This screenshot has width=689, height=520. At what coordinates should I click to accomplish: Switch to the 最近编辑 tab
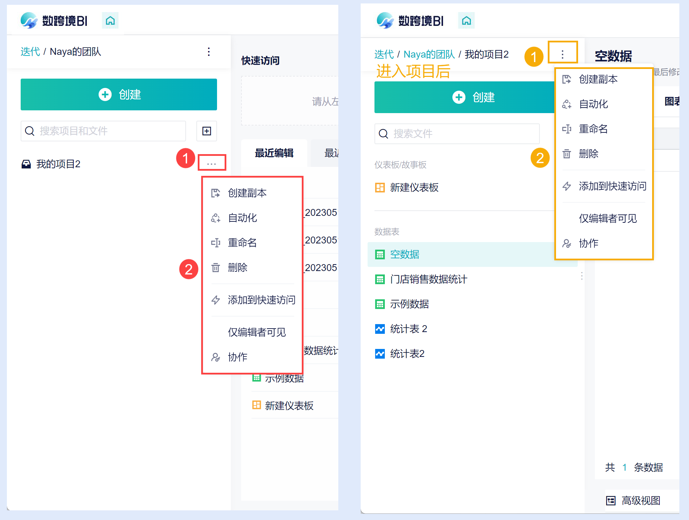click(274, 153)
